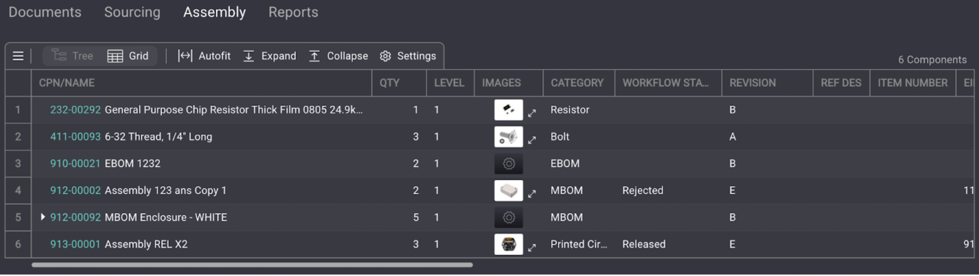Image resolution: width=979 pixels, height=276 pixels.
Task: Open the hamburger menu icon in toolbar
Action: click(x=18, y=56)
